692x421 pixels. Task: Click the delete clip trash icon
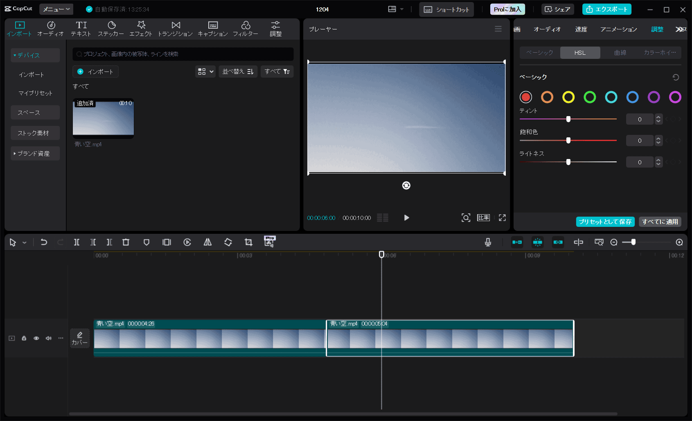point(126,242)
